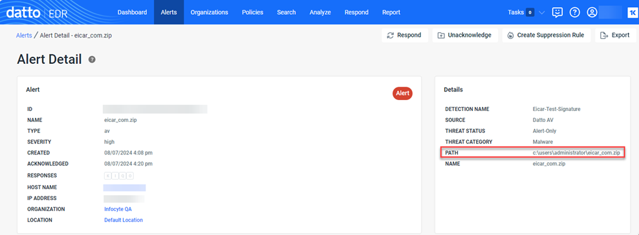Go to the Report tab

tap(391, 12)
